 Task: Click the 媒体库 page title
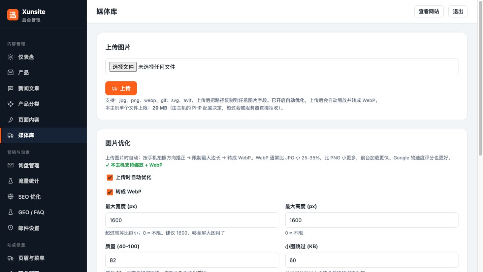pyautogui.click(x=107, y=11)
